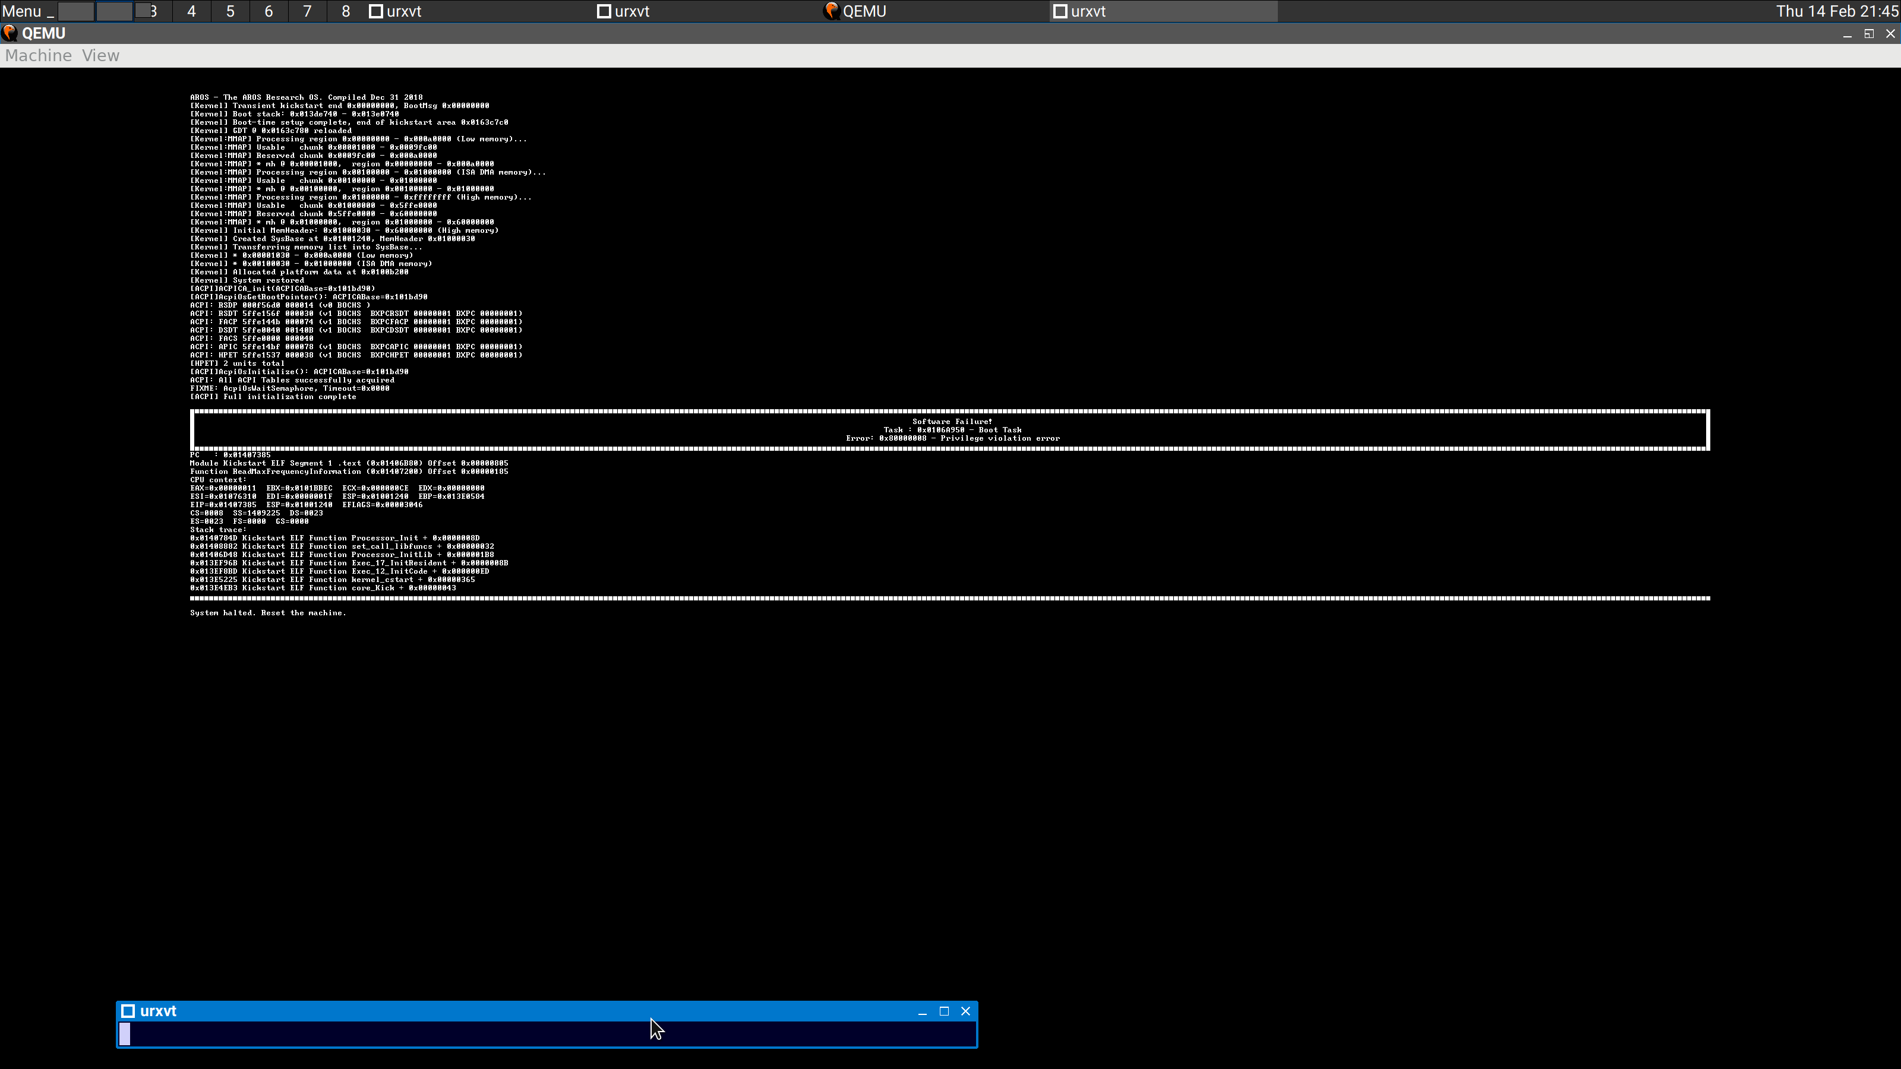The height and width of the screenshot is (1069, 1901).
Task: Maximize the small urxvt window
Action: click(944, 1011)
